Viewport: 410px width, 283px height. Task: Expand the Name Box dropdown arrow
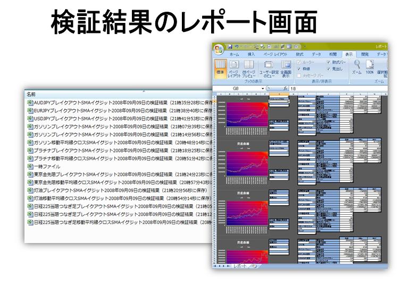pos(262,88)
